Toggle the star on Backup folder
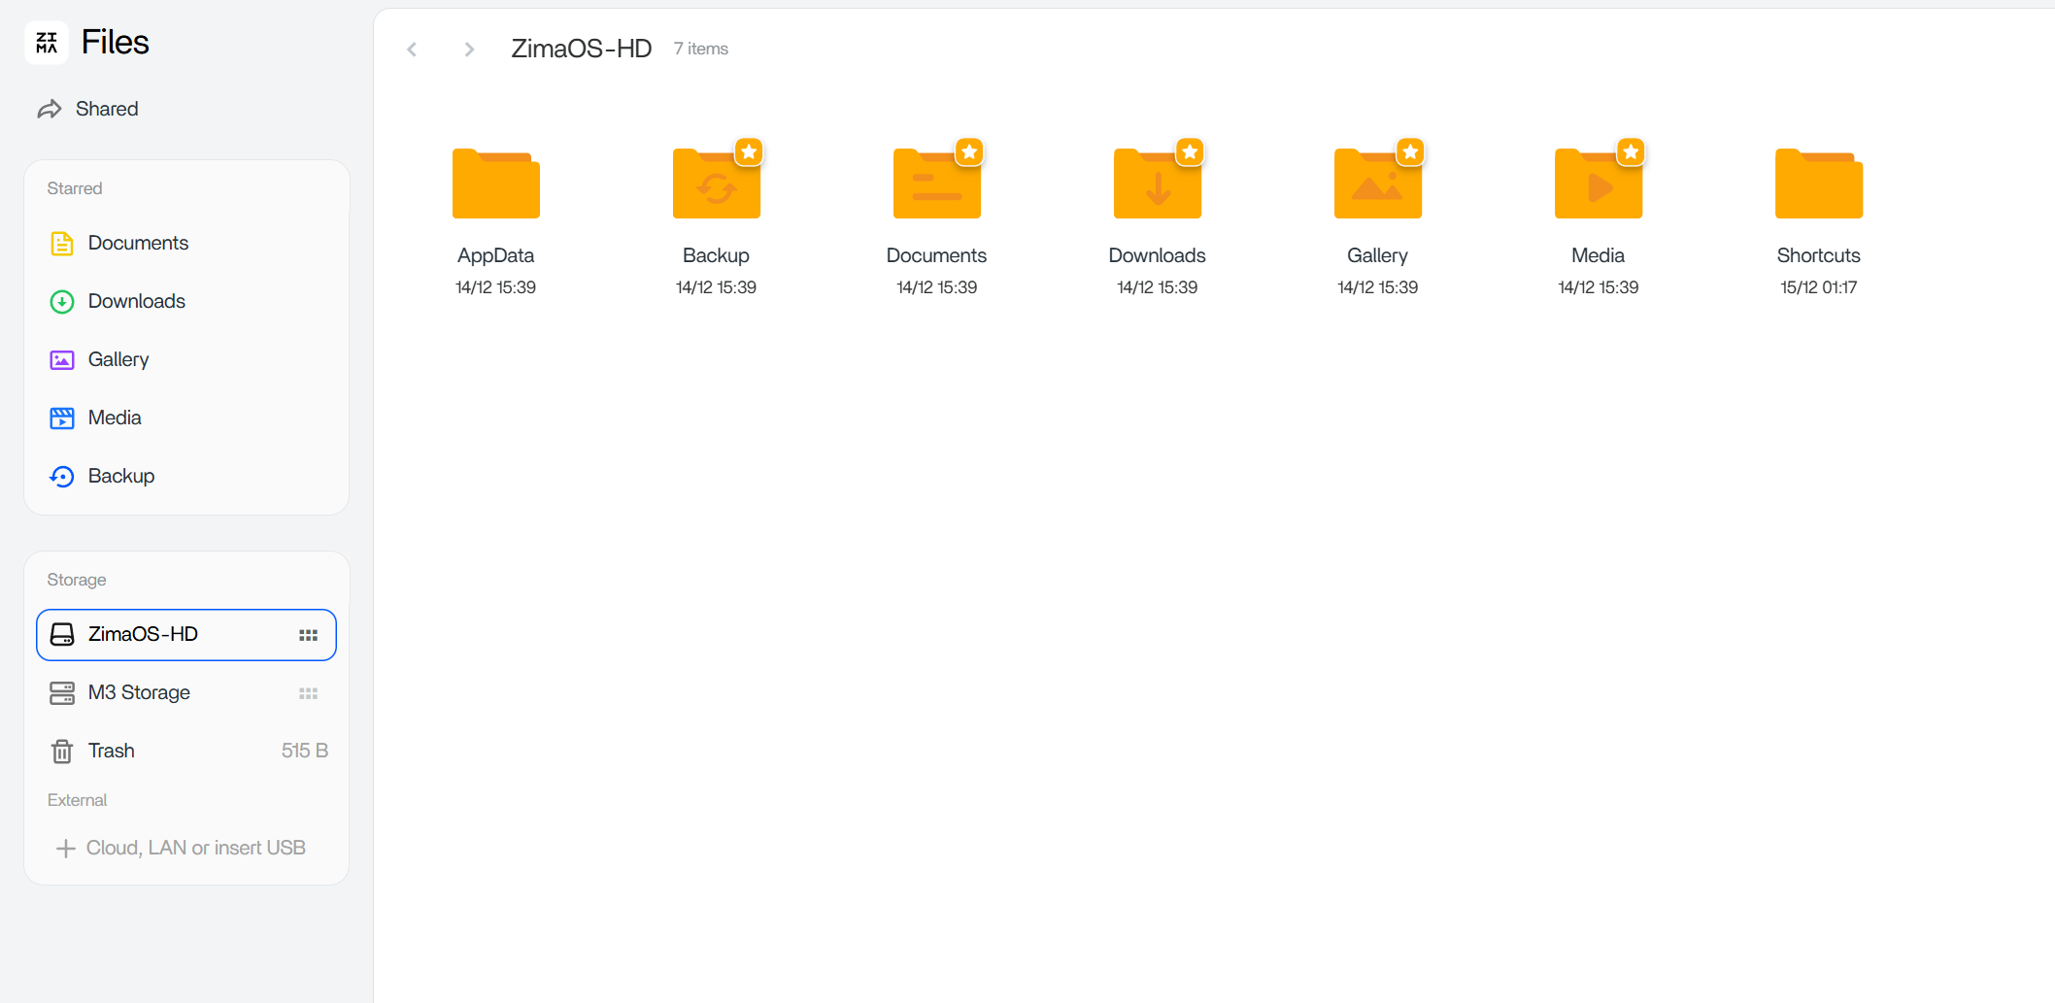Screen dimensions: 2055x1003 tap(749, 152)
